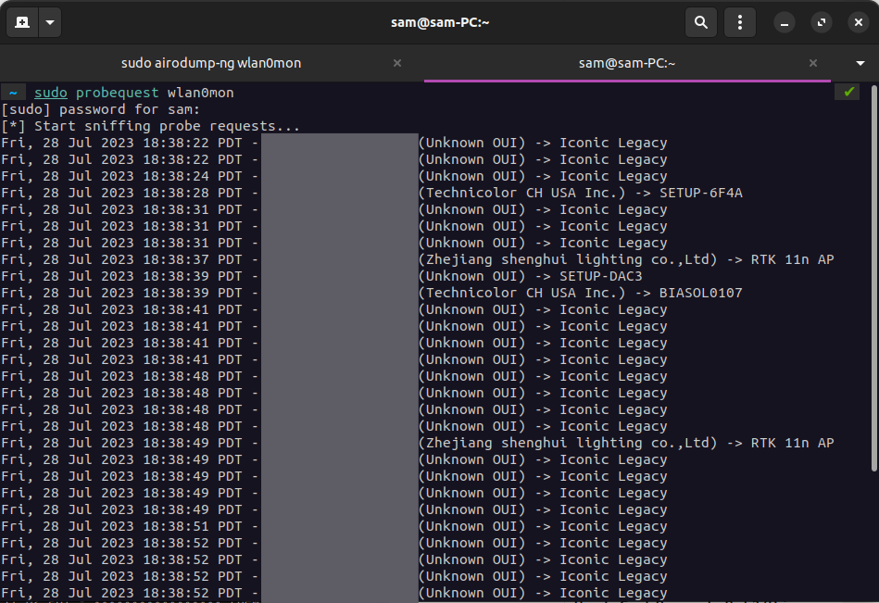Click the vertical scrollbar of the terminal

click(874, 279)
